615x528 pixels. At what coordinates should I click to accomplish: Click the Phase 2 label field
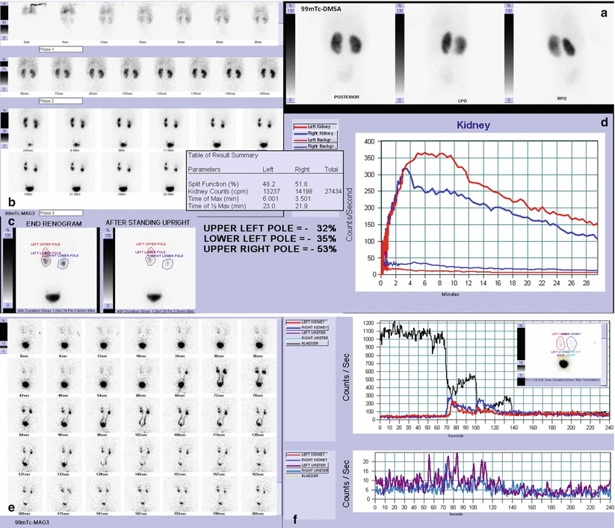[60, 100]
